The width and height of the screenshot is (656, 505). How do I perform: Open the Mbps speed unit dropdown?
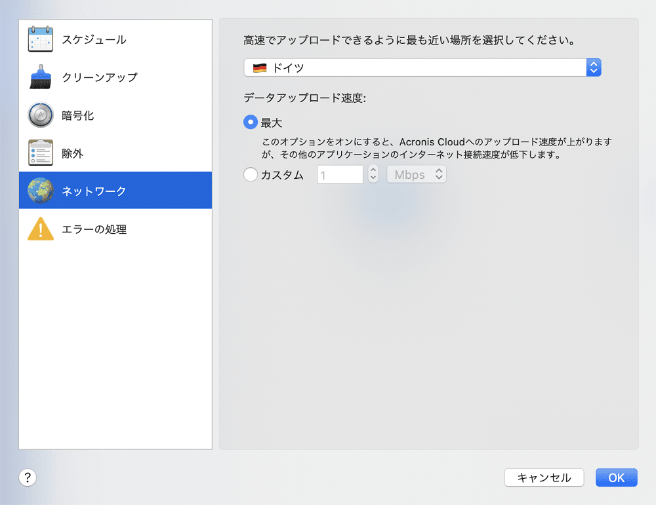417,174
